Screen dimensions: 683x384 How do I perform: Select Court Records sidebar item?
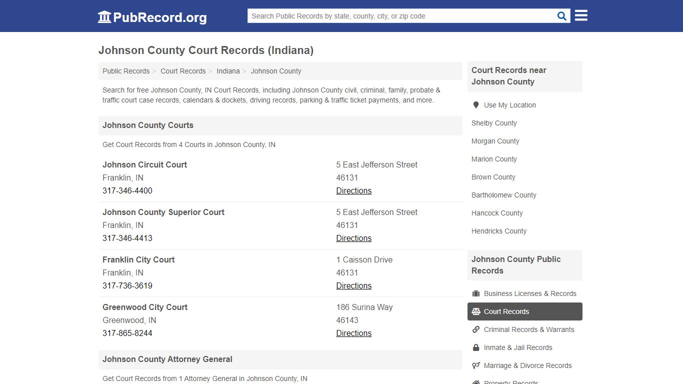click(x=525, y=311)
